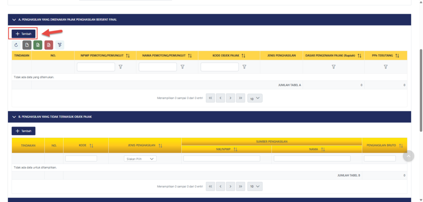The image size is (423, 202).
Task: Clear filters with the funnel-slash icon
Action: 59,45
